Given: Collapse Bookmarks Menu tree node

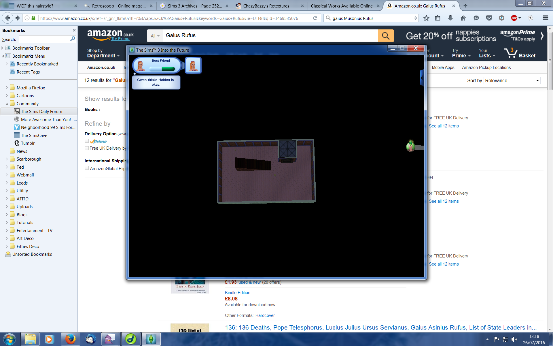Looking at the screenshot, I should pyautogui.click(x=3, y=56).
